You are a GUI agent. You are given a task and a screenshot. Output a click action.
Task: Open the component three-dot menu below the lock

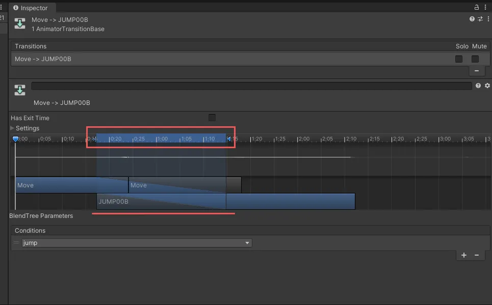tap(488, 19)
